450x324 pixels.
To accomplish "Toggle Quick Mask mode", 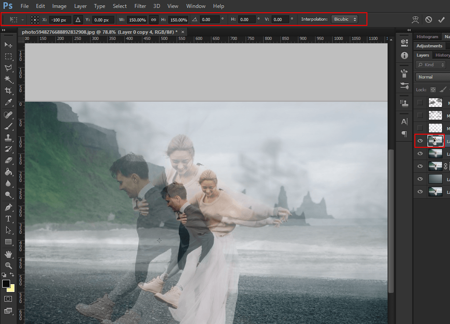I will [8, 299].
